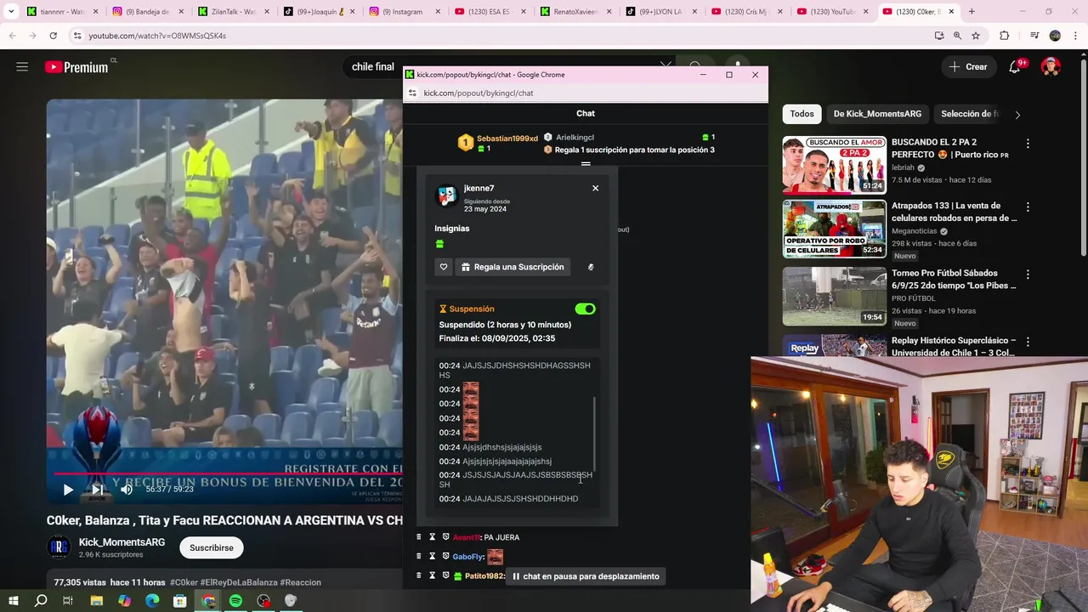Open options for Torneo Pro Fútbol video
Screen dimensions: 1088x612
[1028, 275]
